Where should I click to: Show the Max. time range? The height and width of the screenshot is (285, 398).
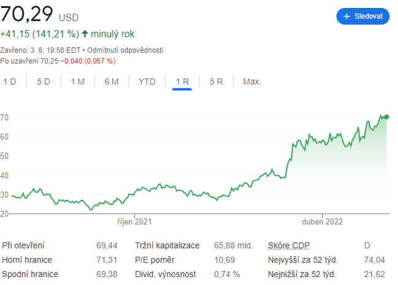(x=252, y=82)
